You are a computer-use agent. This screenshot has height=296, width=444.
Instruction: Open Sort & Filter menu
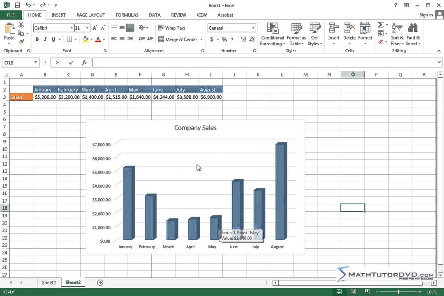(x=397, y=34)
